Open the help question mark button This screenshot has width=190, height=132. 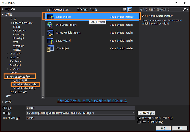(176, 3)
